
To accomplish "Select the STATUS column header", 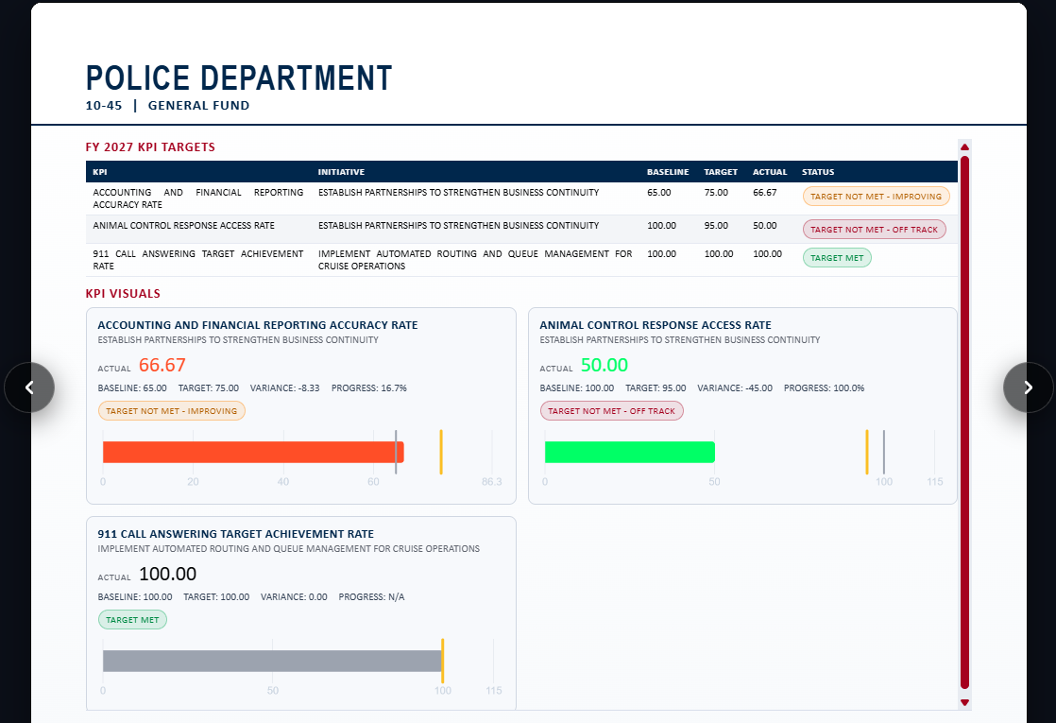I will tap(818, 172).
